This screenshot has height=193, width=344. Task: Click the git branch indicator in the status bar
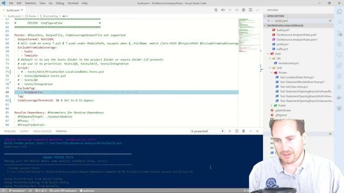17,191
